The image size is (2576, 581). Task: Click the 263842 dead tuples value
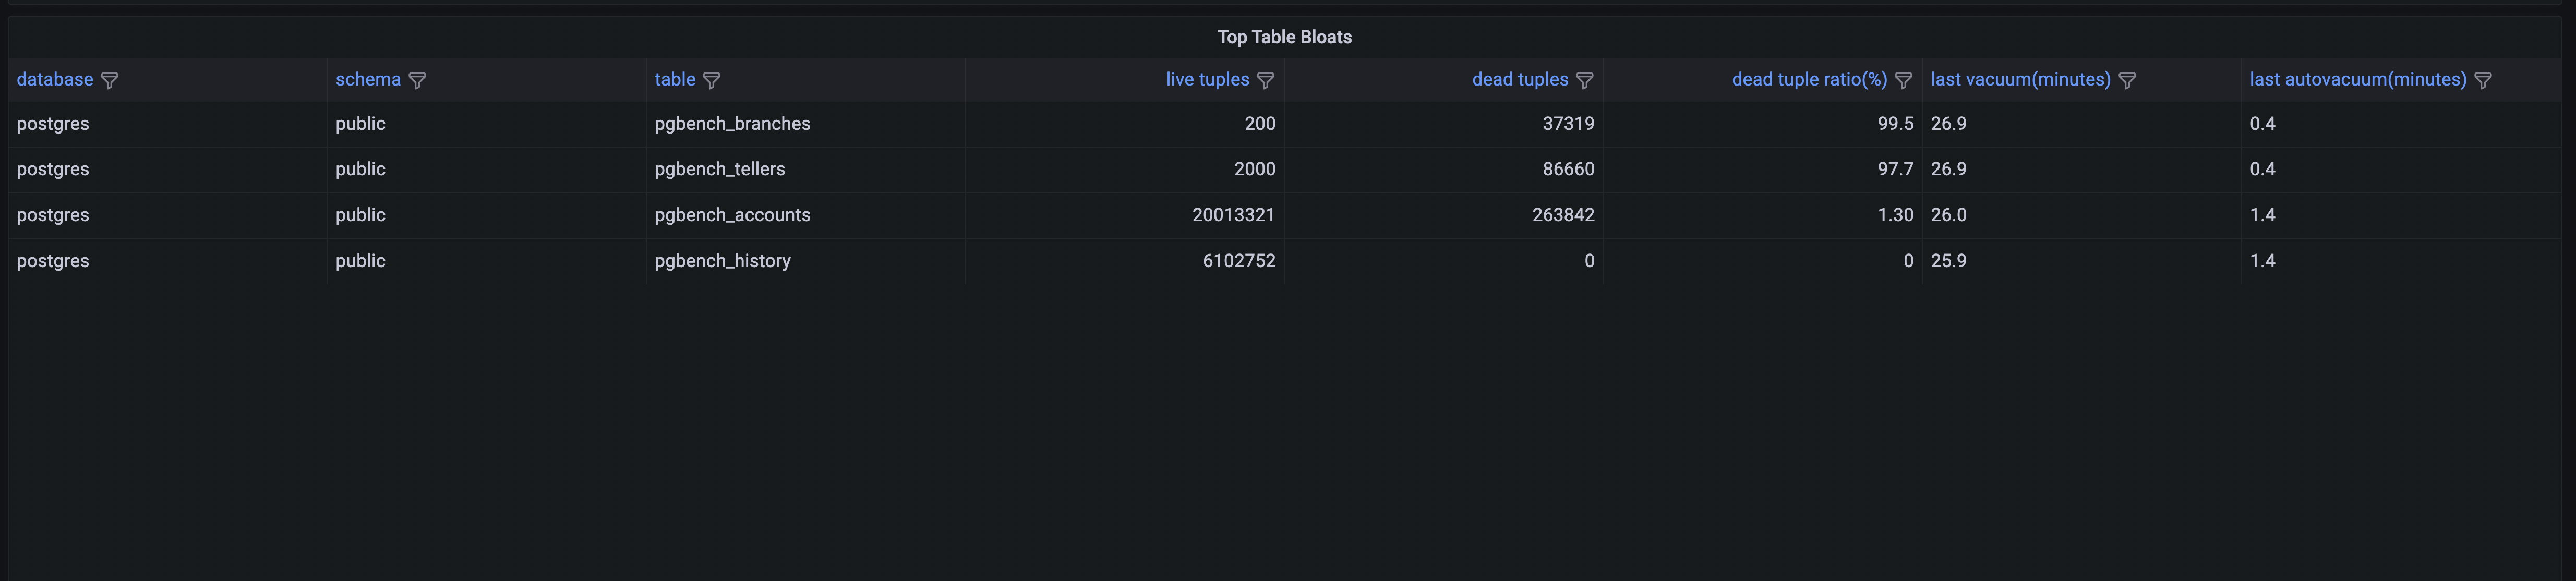click(x=1563, y=215)
